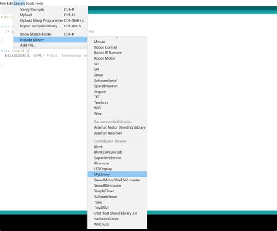Viewport: 277px width, 231px height.
Task: Open the Edit menu
Action: [x=10, y=4]
